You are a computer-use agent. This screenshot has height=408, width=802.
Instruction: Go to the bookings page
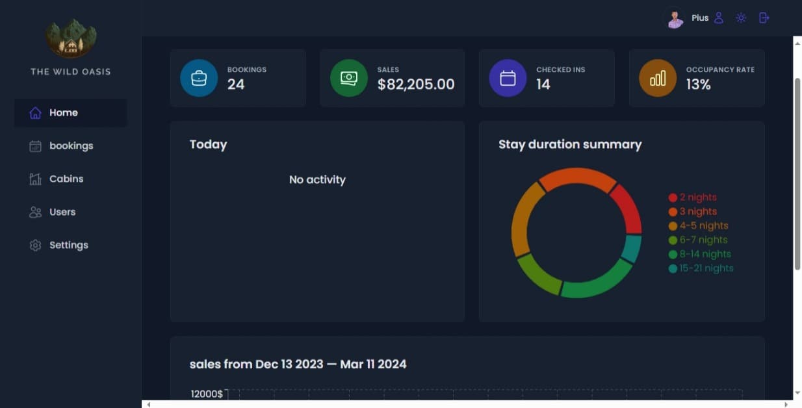[71, 146]
